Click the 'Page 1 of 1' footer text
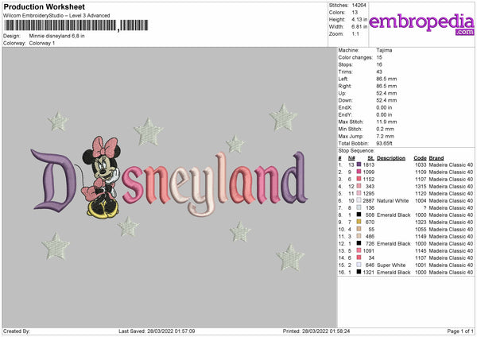 click(460, 331)
